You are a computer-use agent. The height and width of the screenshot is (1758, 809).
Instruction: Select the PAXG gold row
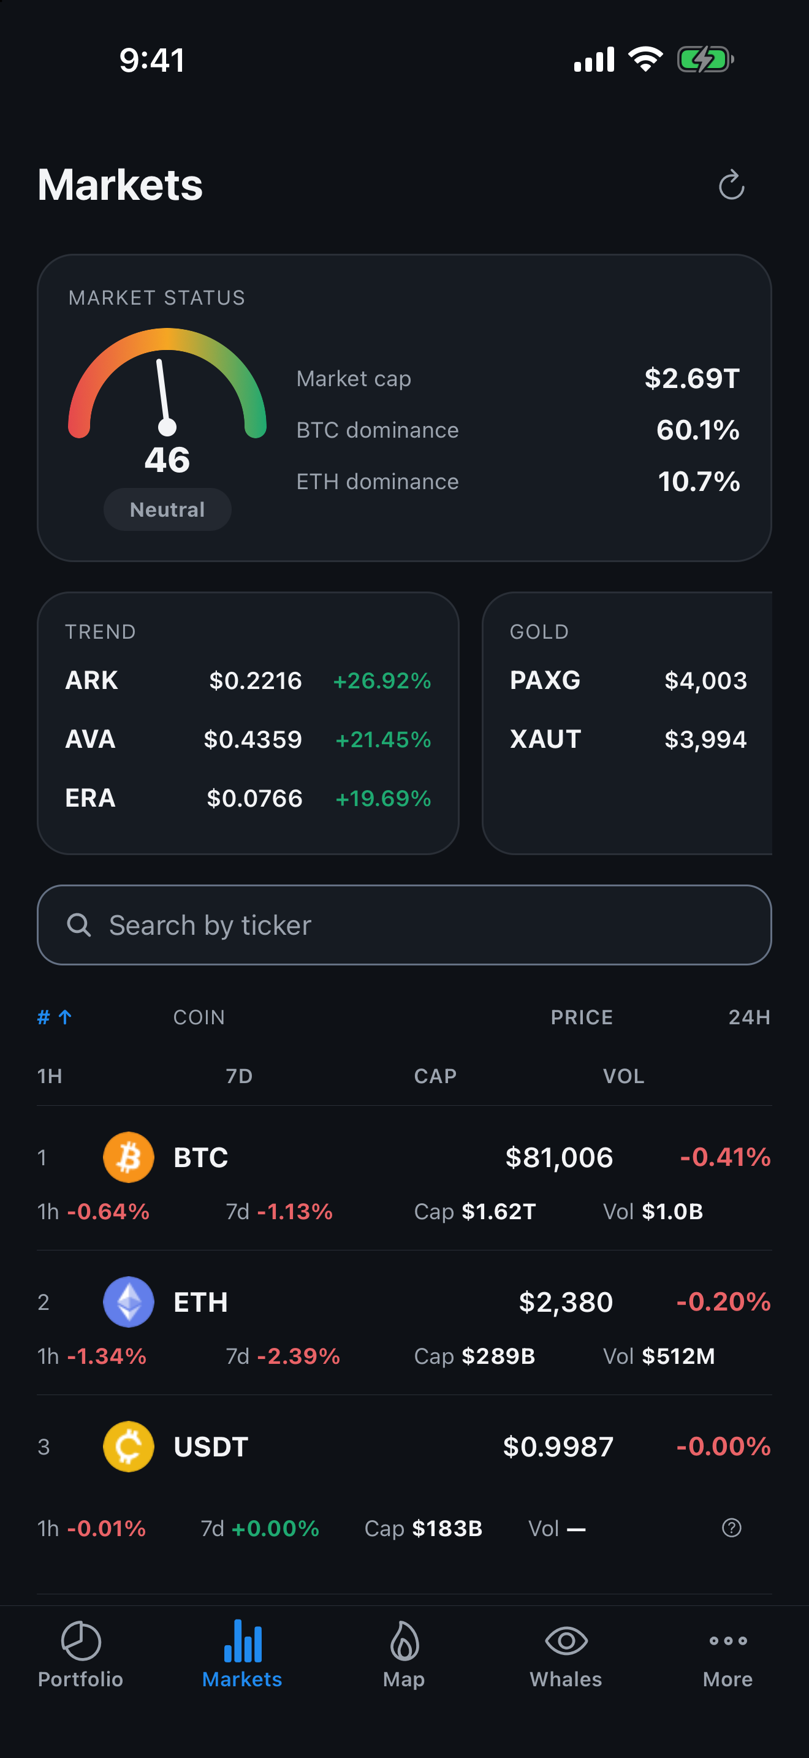pyautogui.click(x=628, y=680)
